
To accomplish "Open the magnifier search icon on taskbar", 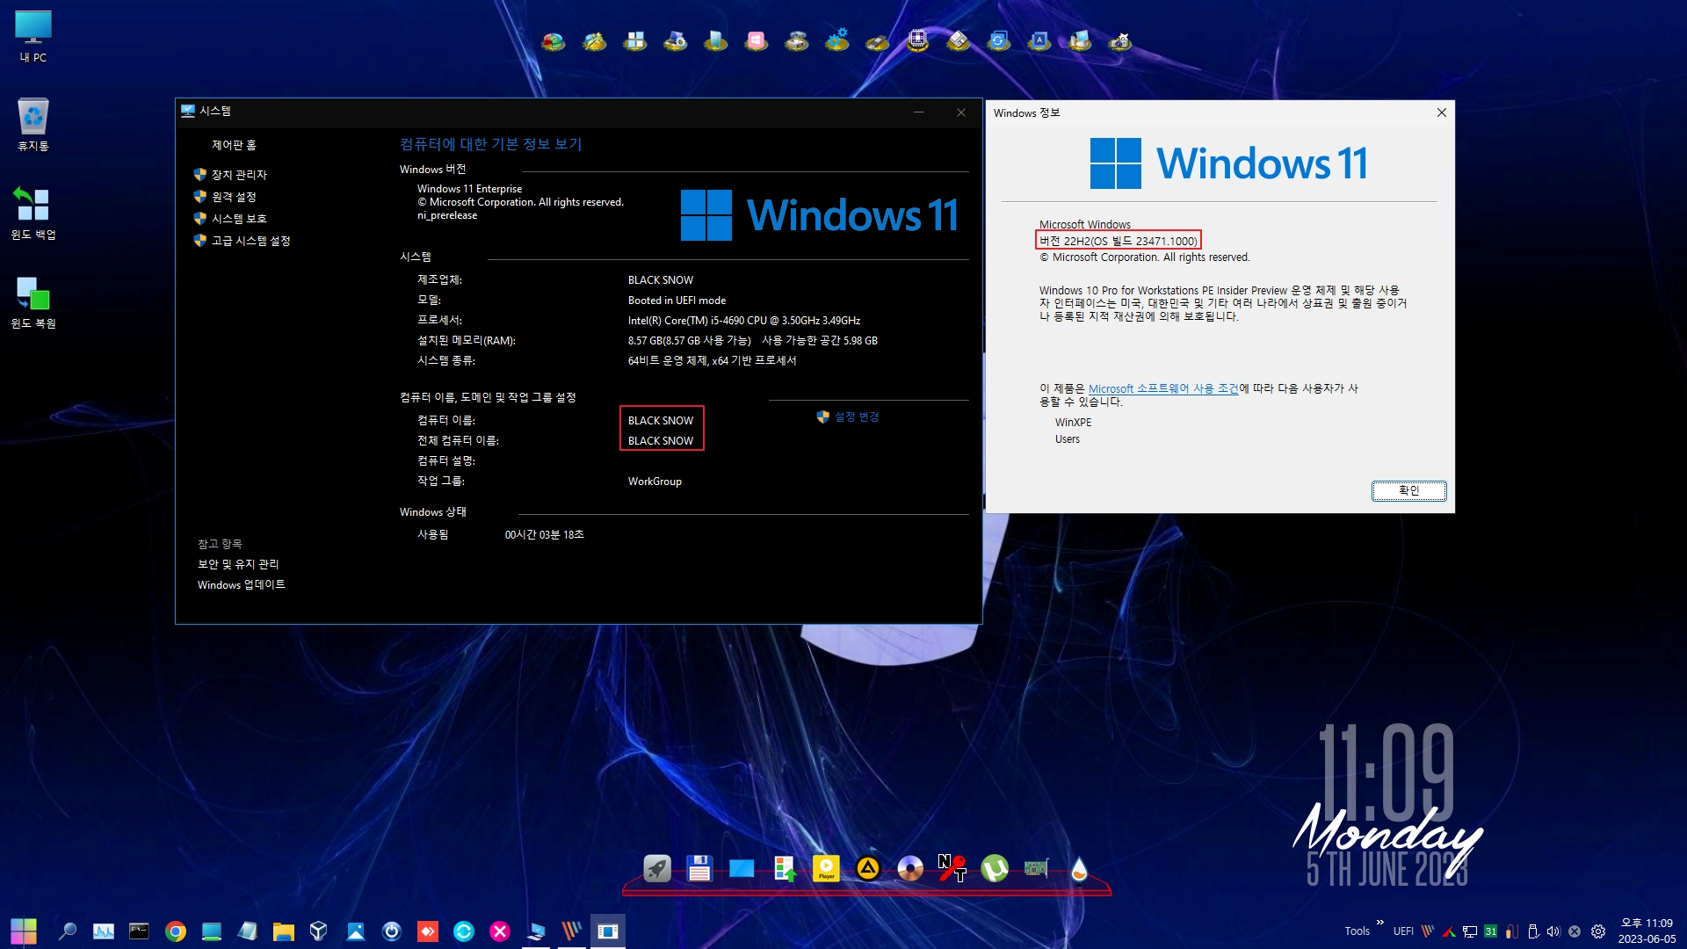I will pos(67,931).
